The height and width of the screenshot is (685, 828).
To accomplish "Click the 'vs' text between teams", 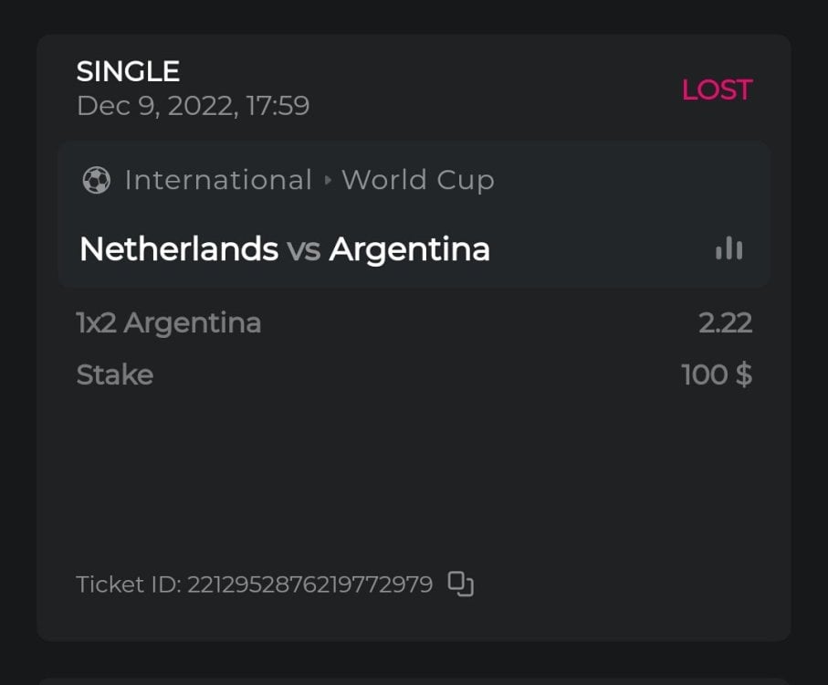I will [x=303, y=249].
